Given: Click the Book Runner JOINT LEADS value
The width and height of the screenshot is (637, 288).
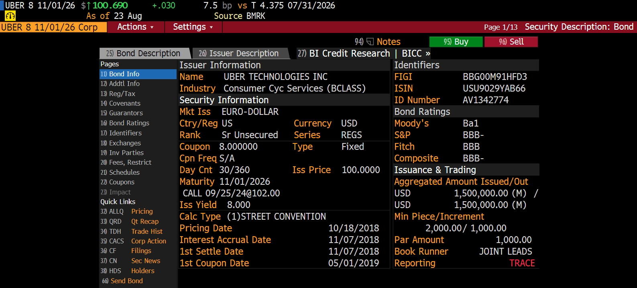Looking at the screenshot, I should (506, 251).
